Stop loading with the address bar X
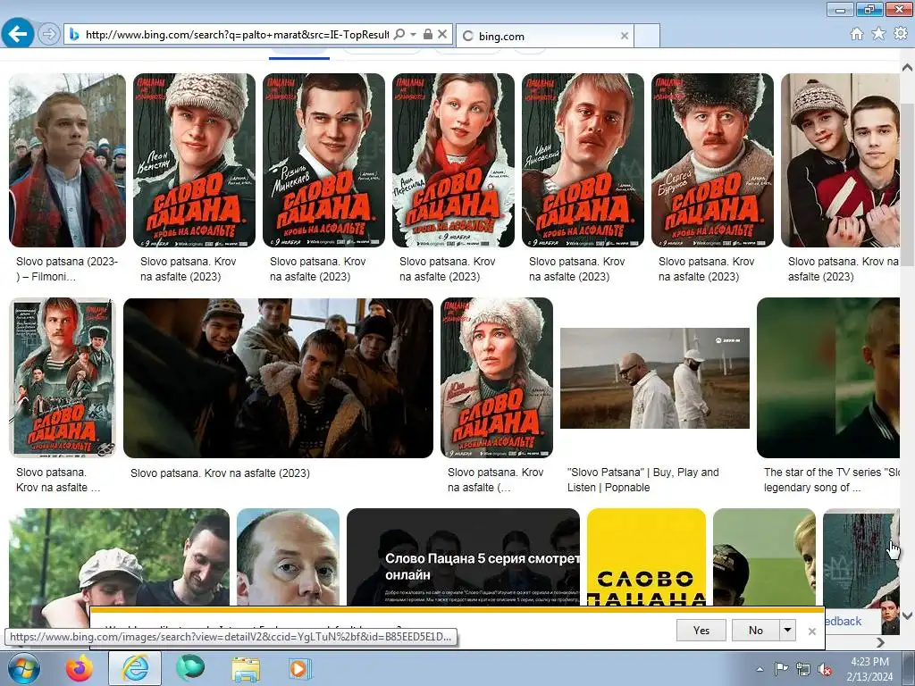Screen dimensions: 915x686 click(x=442, y=35)
